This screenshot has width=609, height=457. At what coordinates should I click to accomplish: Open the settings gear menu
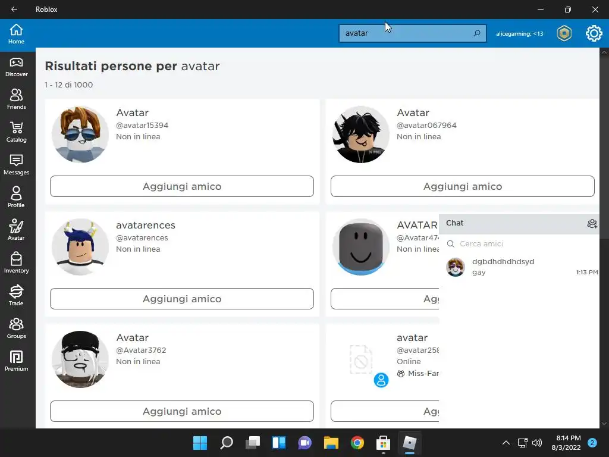point(594,33)
